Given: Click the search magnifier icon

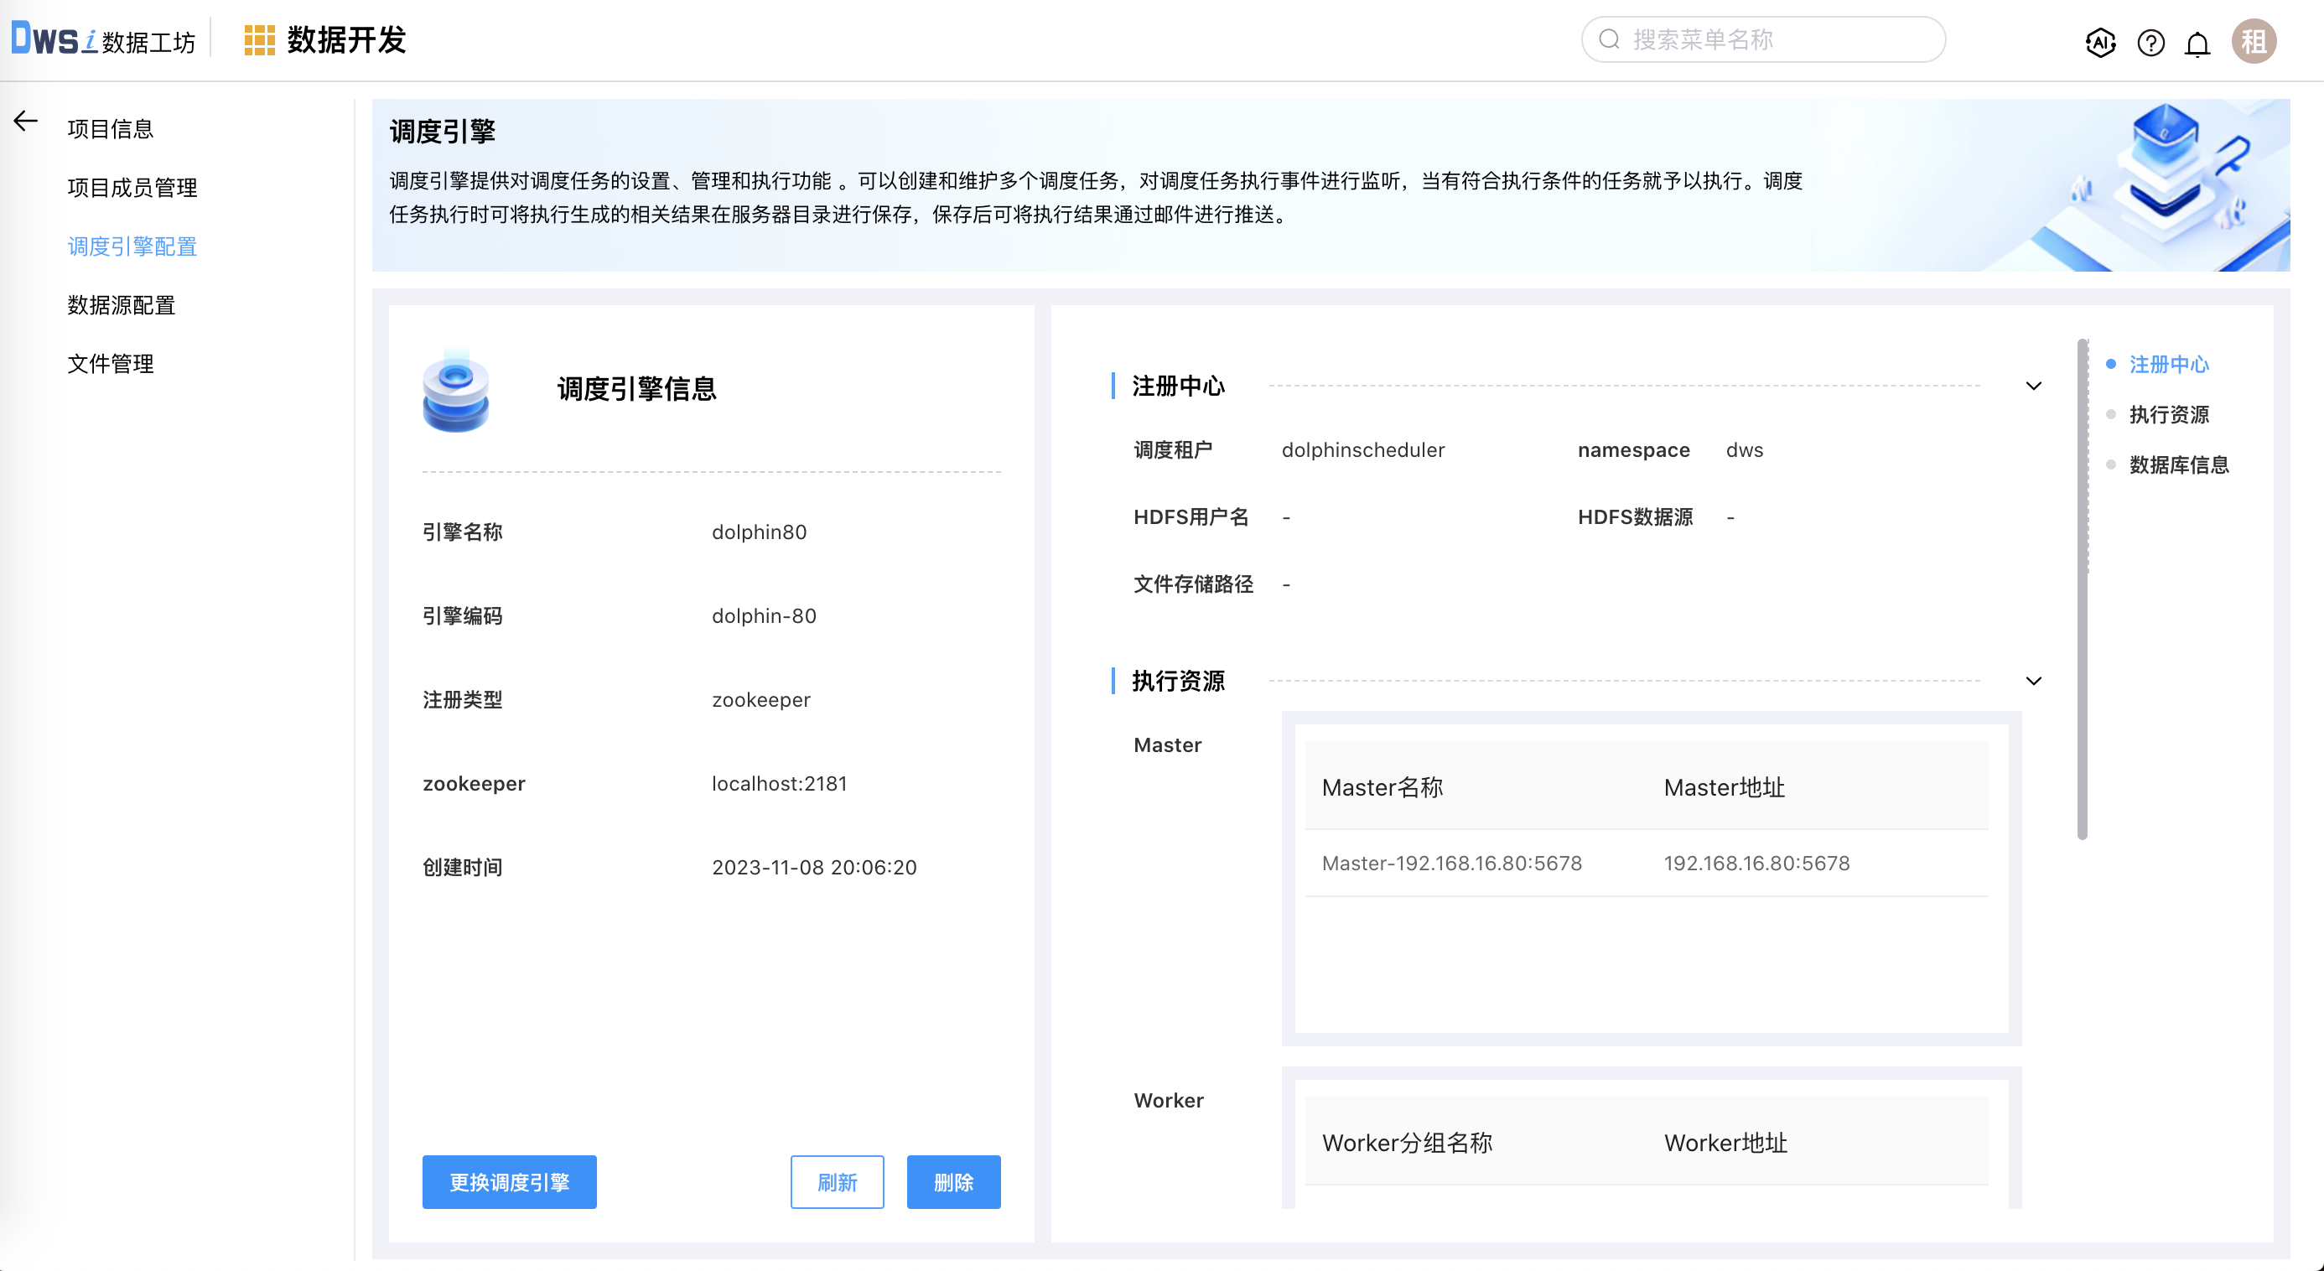Looking at the screenshot, I should tap(1611, 39).
